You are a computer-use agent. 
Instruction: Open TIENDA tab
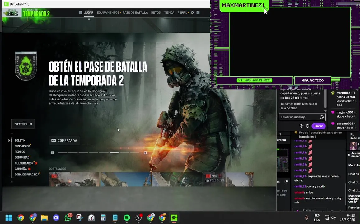(x=169, y=12)
